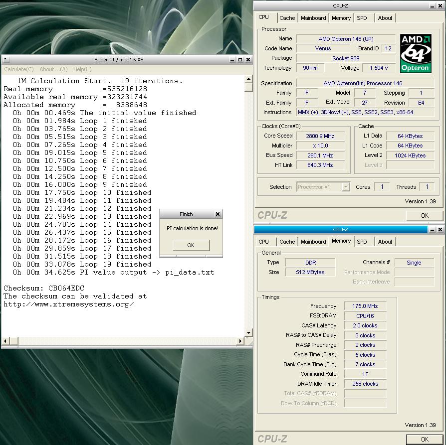Close the bottom CPU-Z window

pos(440,230)
